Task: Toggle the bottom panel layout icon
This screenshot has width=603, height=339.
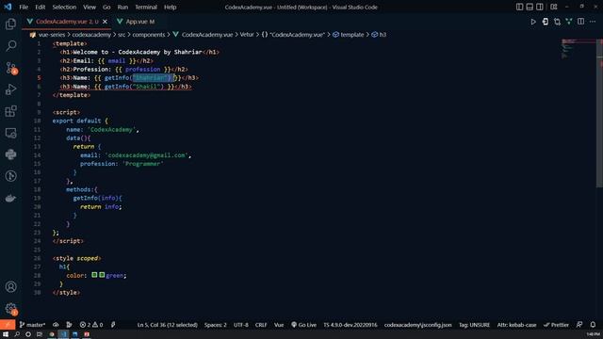Action: pyautogui.click(x=530, y=7)
